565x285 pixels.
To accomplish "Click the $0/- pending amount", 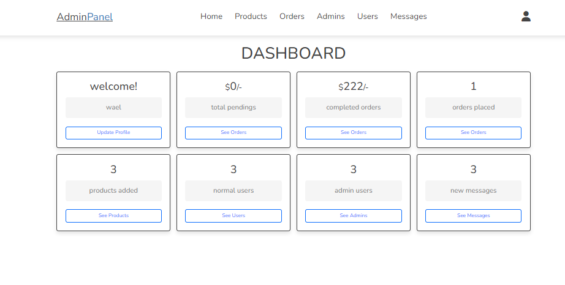I will pyautogui.click(x=233, y=87).
